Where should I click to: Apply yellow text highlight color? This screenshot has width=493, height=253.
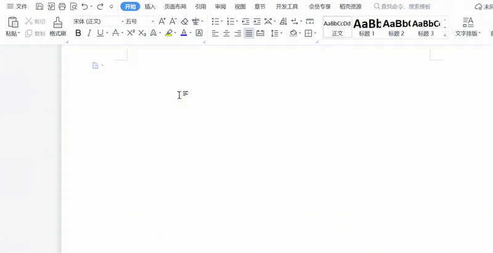tap(169, 33)
